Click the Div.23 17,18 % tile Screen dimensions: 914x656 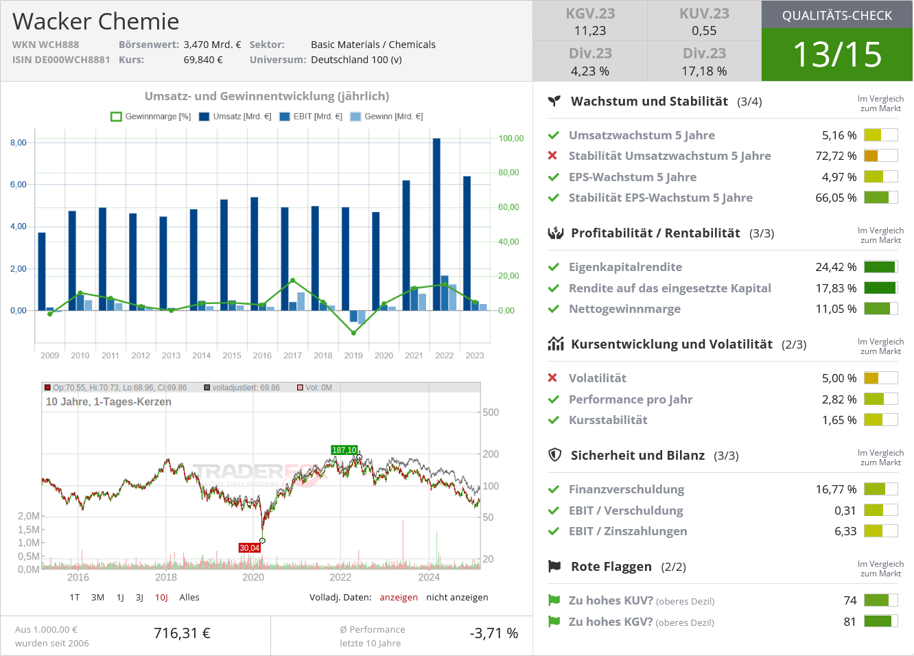(x=704, y=62)
